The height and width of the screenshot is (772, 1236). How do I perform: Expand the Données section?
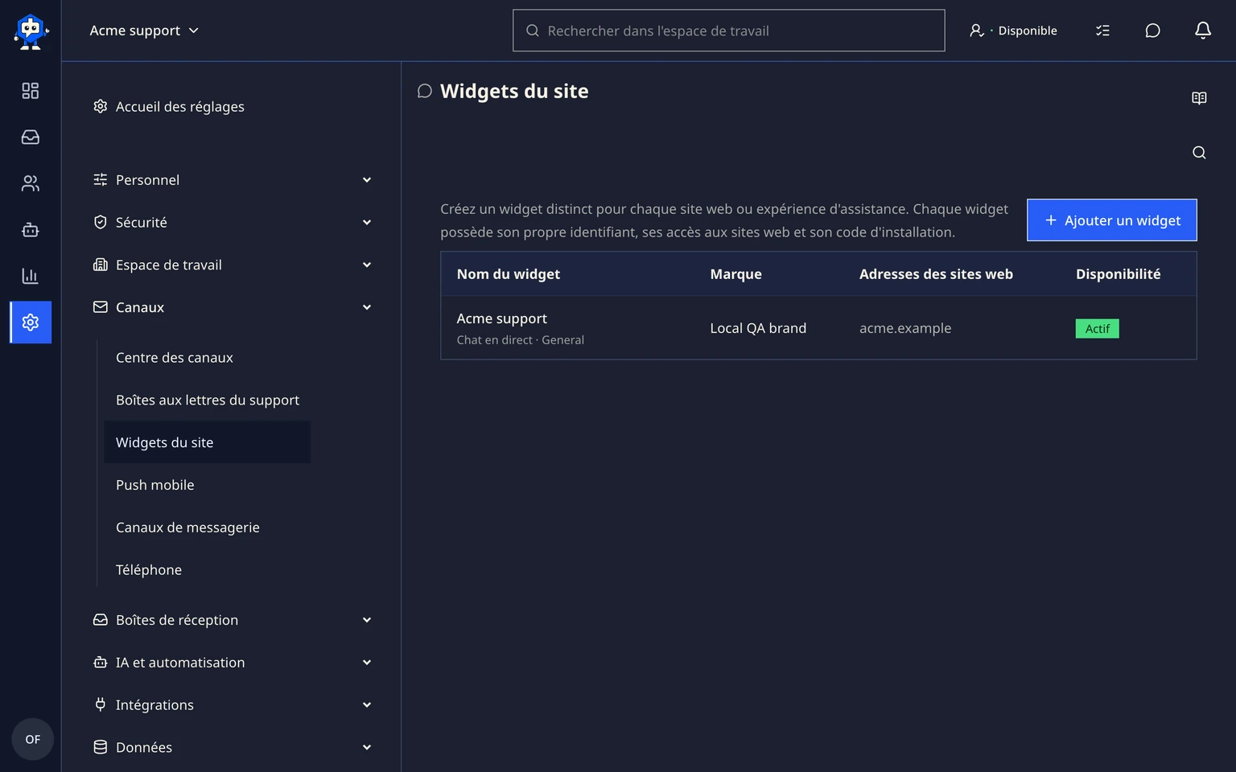pos(233,747)
